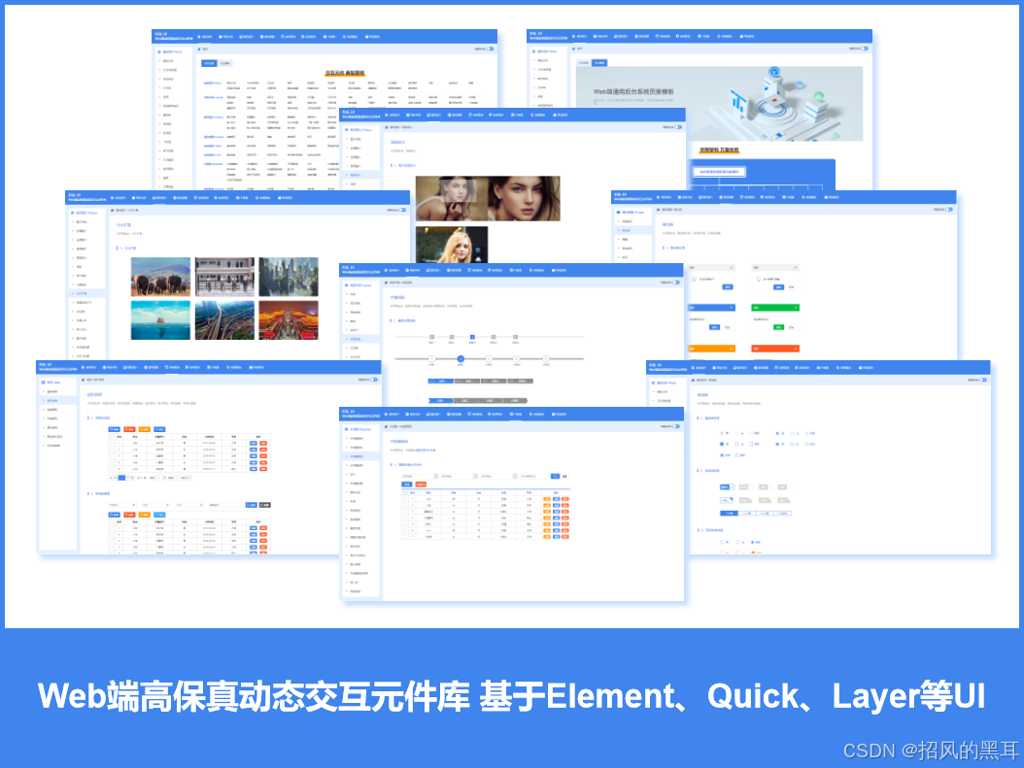Open the third dropdown above the second table
The width and height of the screenshot is (1024, 768).
[x=189, y=505]
